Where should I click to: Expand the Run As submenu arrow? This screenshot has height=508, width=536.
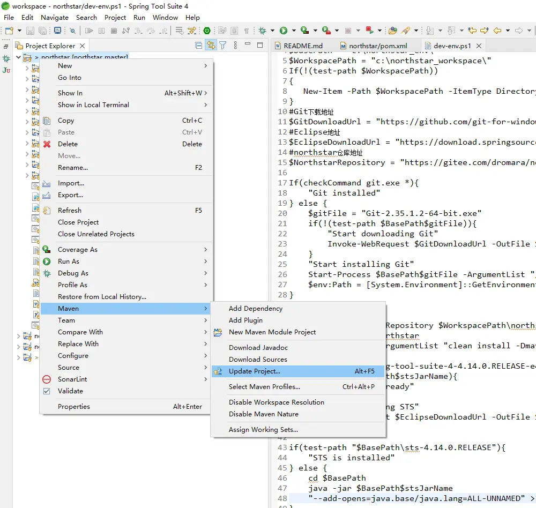click(205, 262)
